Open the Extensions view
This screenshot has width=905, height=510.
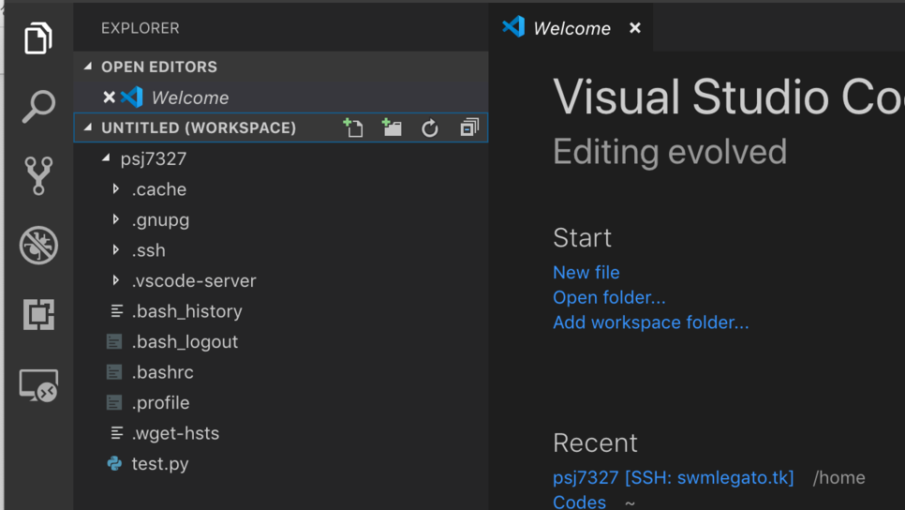click(x=38, y=314)
